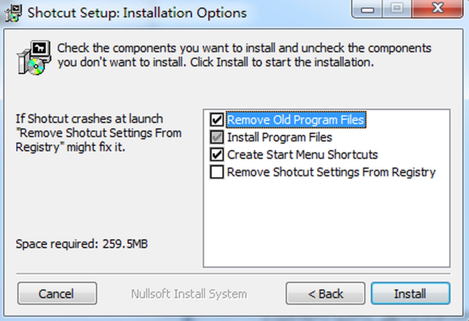The width and height of the screenshot is (469, 321).
Task: Click the grayed Install Program Files checkbox
Action: tap(217, 138)
